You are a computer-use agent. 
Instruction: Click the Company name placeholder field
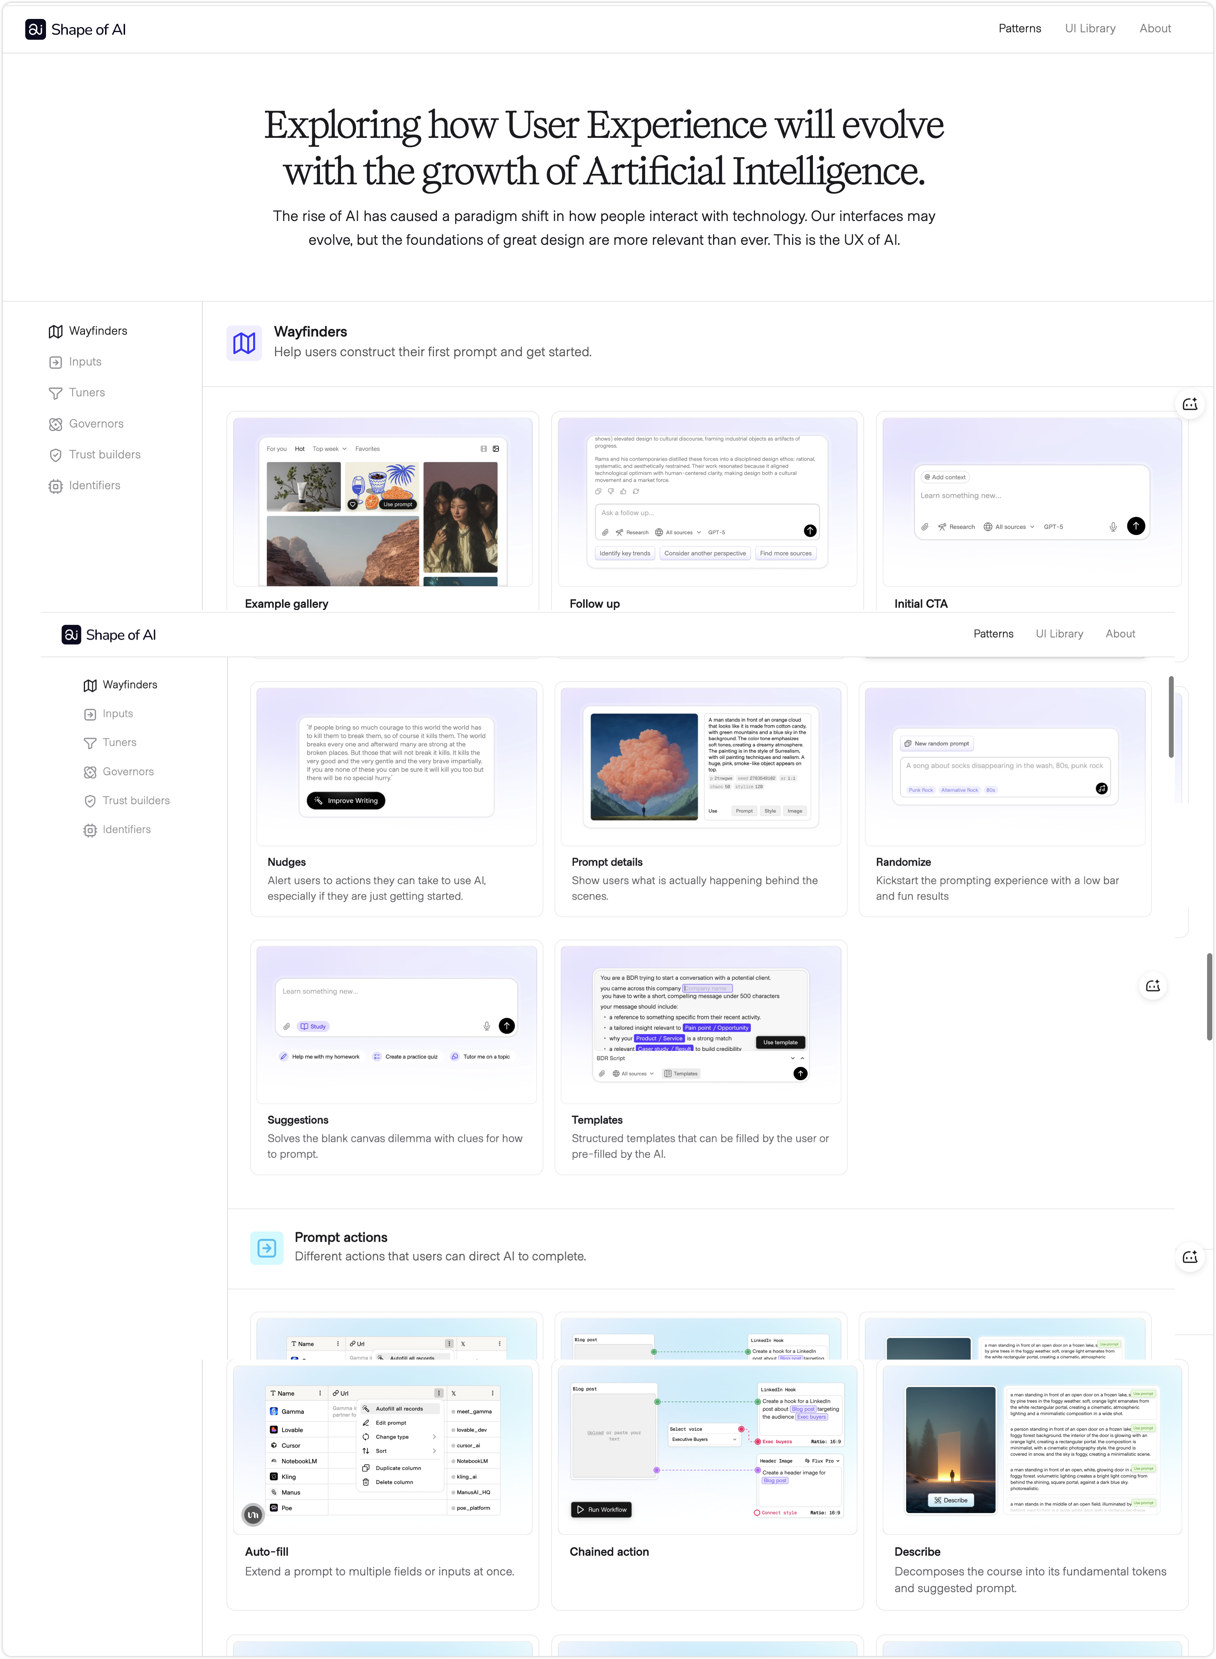pos(707,988)
